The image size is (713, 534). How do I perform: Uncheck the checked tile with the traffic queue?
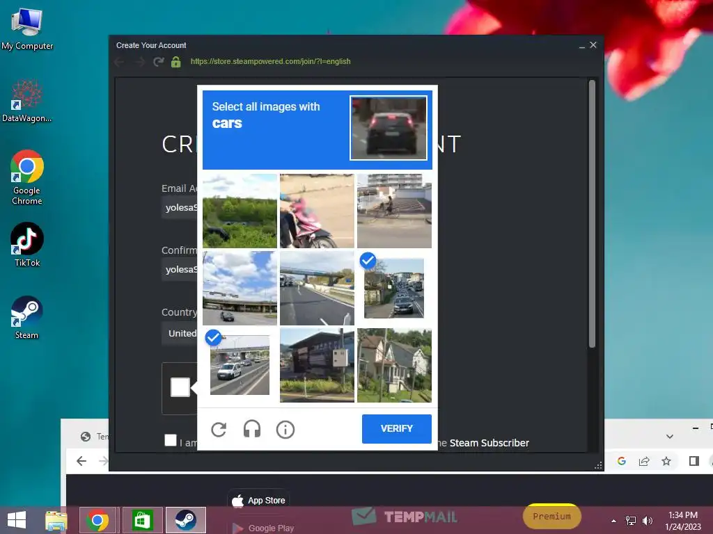pos(394,289)
